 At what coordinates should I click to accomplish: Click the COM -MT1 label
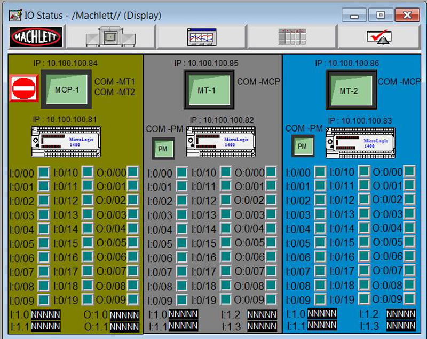click(x=115, y=82)
